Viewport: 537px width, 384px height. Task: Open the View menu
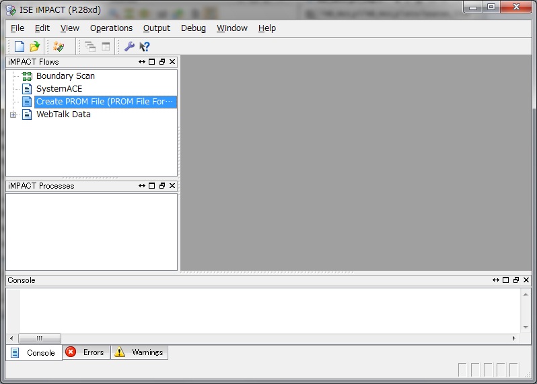[70, 28]
